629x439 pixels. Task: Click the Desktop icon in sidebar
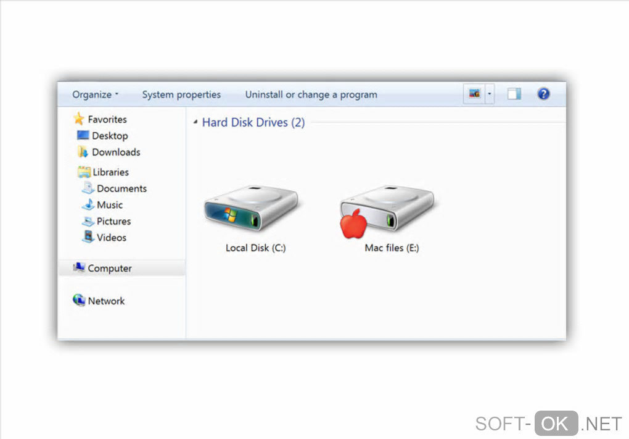(x=83, y=135)
